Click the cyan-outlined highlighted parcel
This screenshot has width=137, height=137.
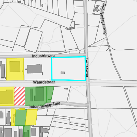coord(68,69)
